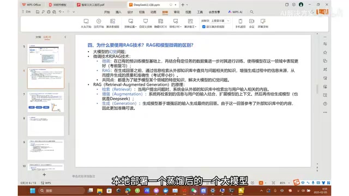This screenshot has width=349, height=196.
Task: Open WPS AI from the ribbon
Action: click(235, 12)
